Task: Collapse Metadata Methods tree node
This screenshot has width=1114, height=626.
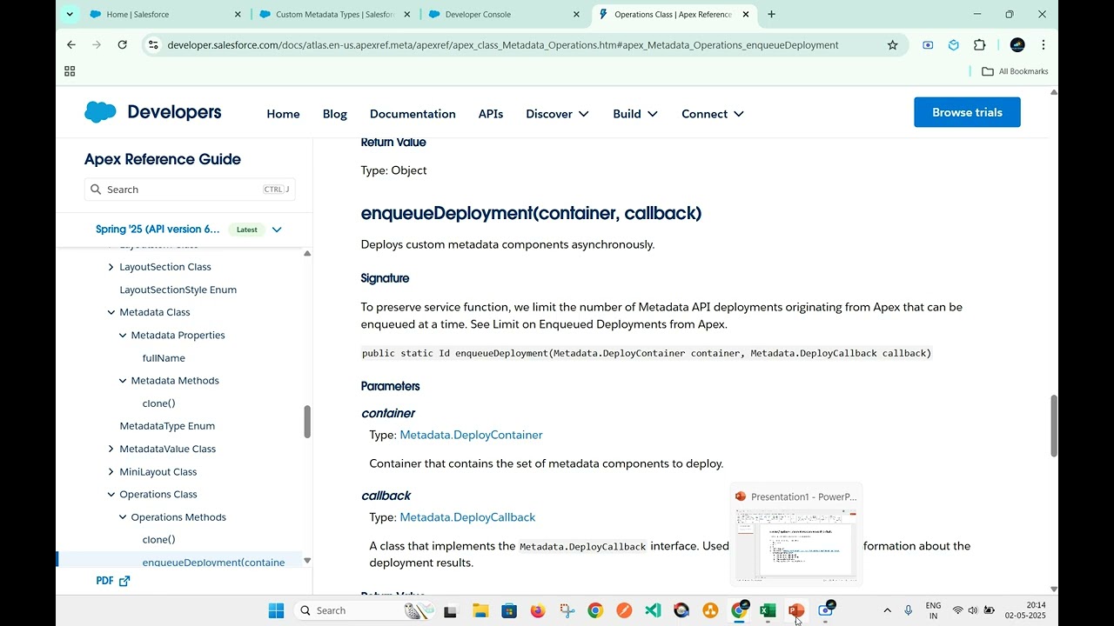Action: [123, 381]
